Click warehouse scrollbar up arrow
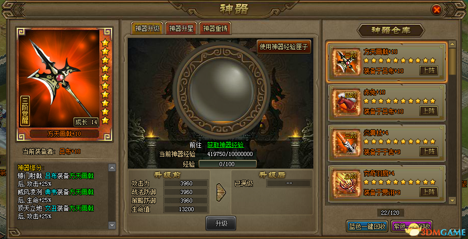This screenshot has height=239, width=468. coord(452,44)
